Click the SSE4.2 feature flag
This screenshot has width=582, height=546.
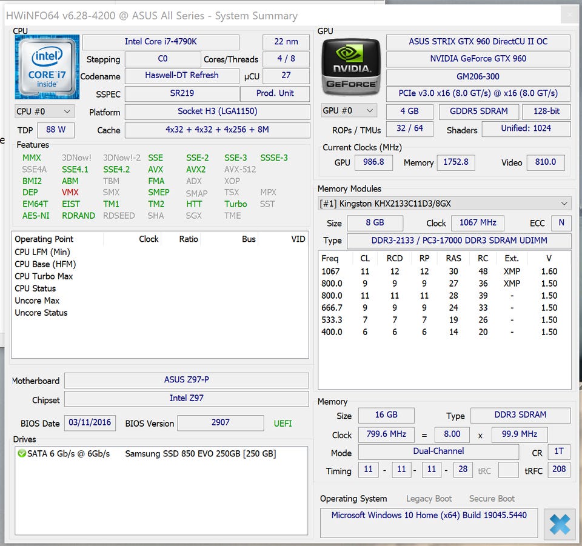[x=116, y=170]
